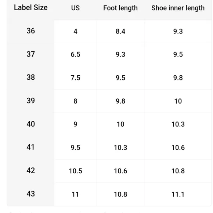Click shoe inner length 10.6 cell
The width and height of the screenshot is (213, 213).
[x=178, y=148]
